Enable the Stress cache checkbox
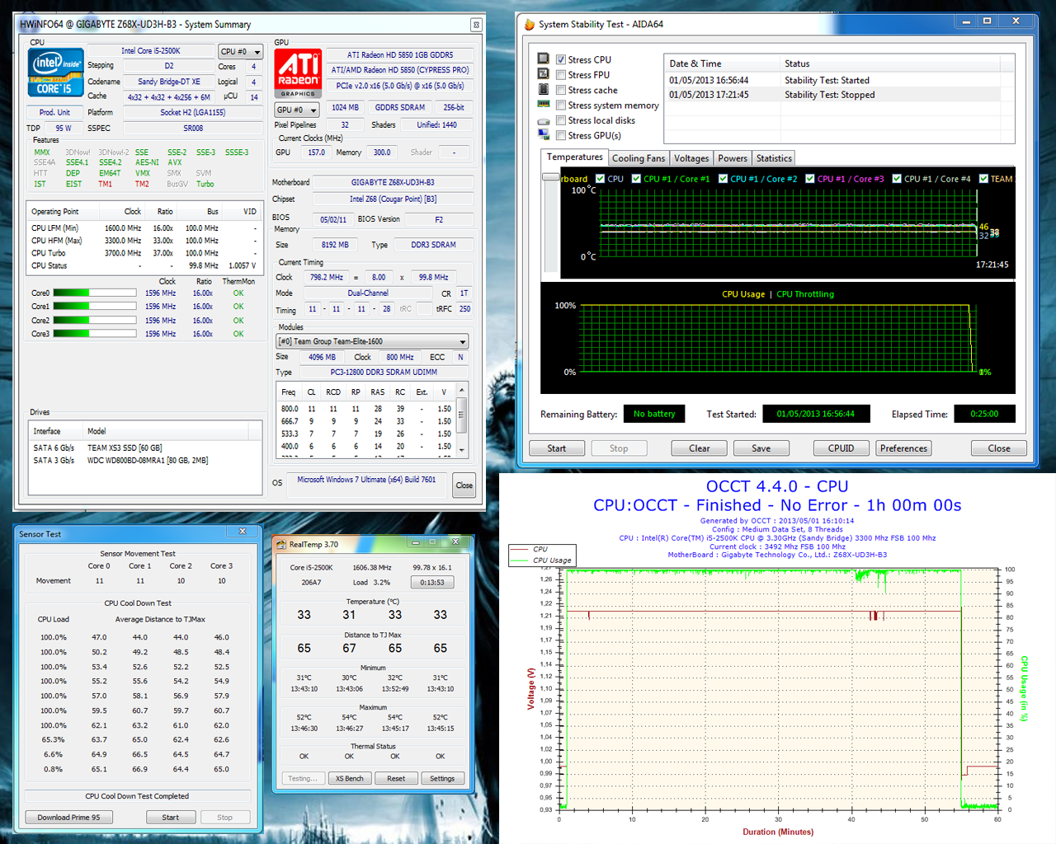1056x844 pixels. (561, 90)
